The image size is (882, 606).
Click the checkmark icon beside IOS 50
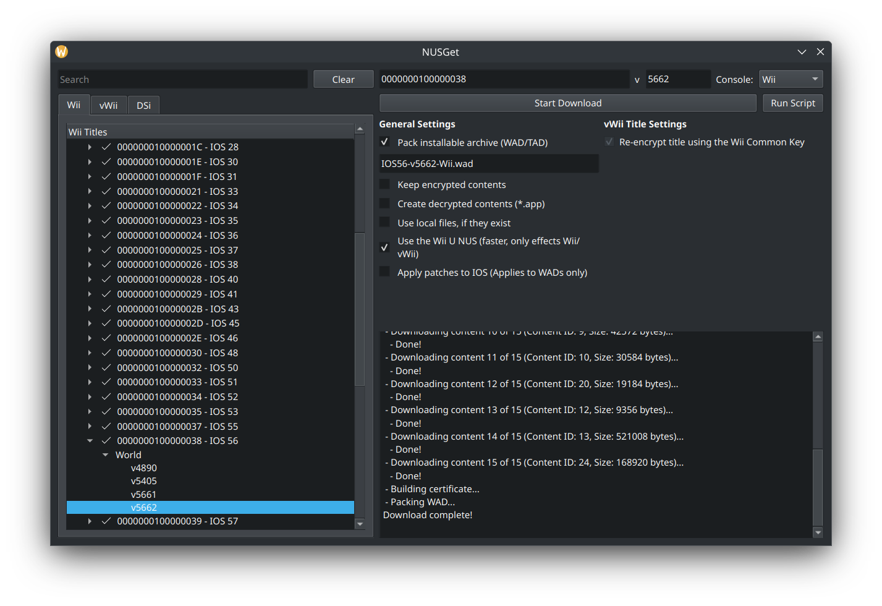point(106,368)
